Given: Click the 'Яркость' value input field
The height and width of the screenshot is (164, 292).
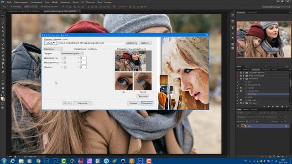Looking at the screenshot, I should (83, 67).
